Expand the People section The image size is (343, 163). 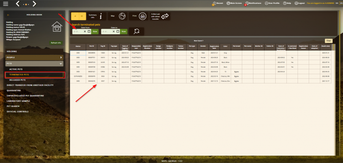(34, 58)
